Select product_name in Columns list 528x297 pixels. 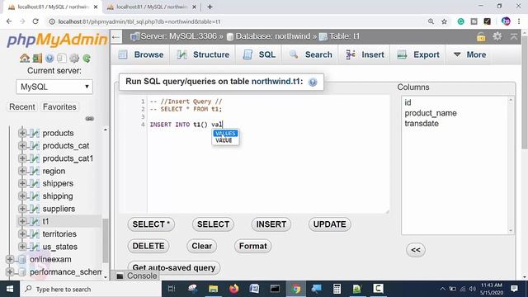coord(431,113)
